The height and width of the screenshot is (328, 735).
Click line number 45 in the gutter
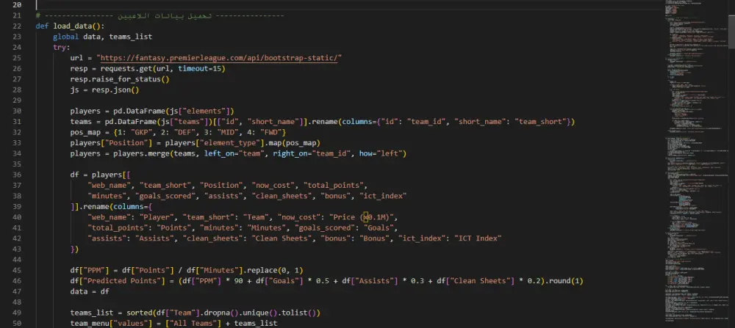(18, 271)
